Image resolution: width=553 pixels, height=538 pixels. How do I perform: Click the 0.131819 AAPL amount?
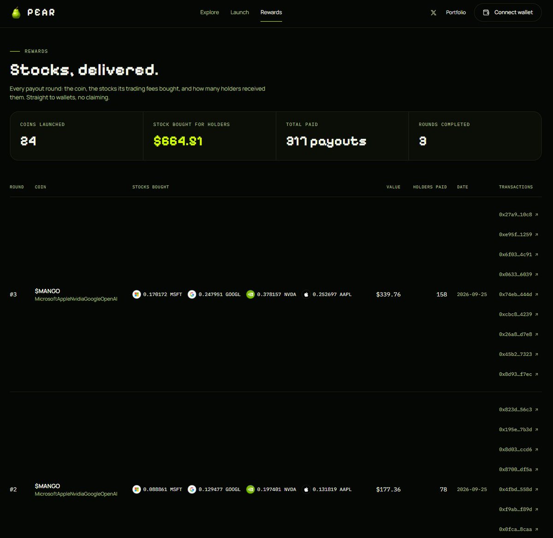pyautogui.click(x=332, y=489)
